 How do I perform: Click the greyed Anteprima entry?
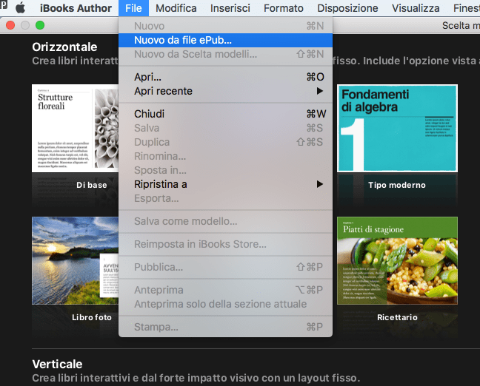click(225, 290)
